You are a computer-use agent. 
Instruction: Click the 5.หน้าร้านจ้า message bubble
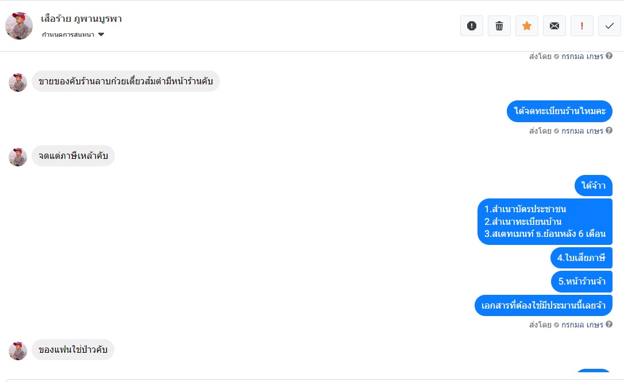point(581,282)
